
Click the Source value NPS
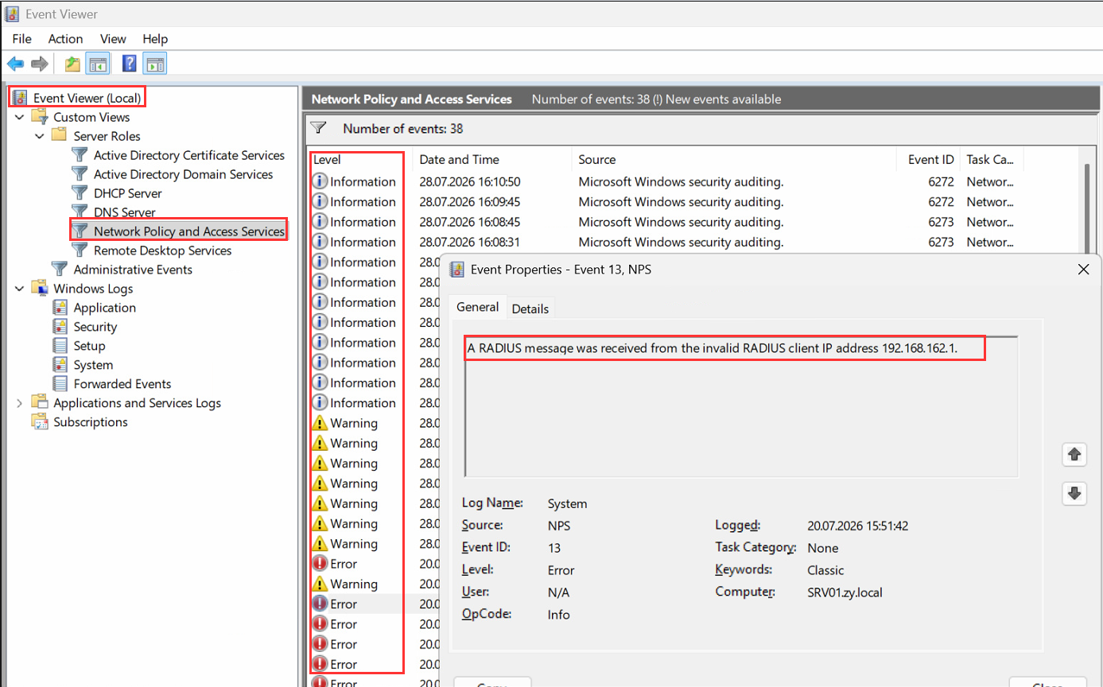pyautogui.click(x=559, y=526)
